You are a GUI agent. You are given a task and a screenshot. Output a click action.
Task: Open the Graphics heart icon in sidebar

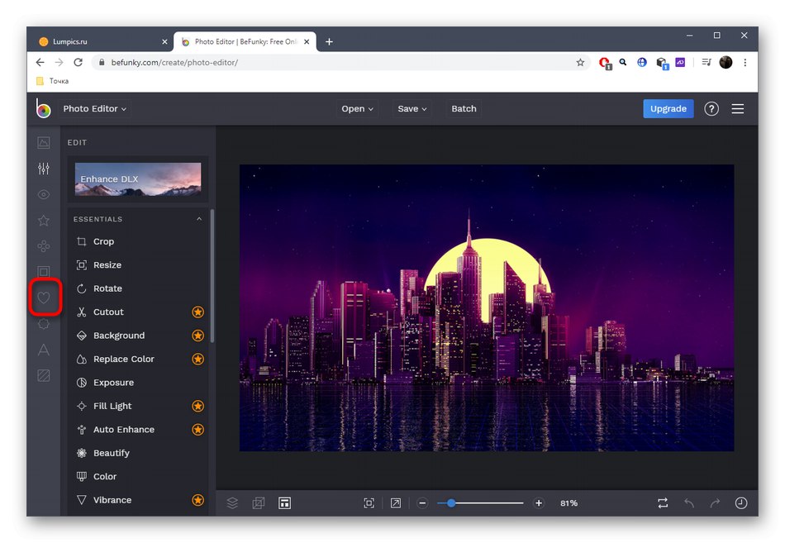44,298
